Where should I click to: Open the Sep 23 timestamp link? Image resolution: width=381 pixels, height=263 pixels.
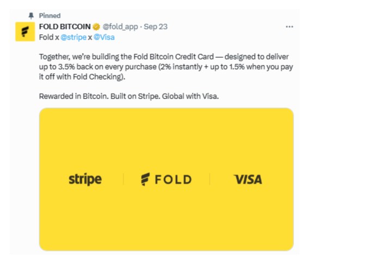156,27
